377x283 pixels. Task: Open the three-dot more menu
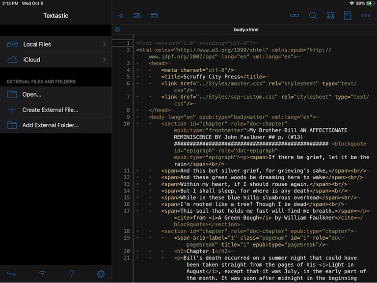(366, 16)
